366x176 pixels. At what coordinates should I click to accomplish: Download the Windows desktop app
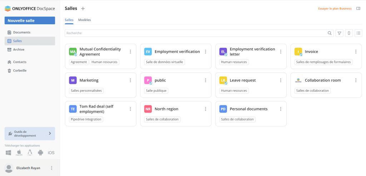[9, 153]
